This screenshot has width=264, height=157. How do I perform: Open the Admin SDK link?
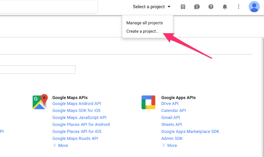click(172, 139)
